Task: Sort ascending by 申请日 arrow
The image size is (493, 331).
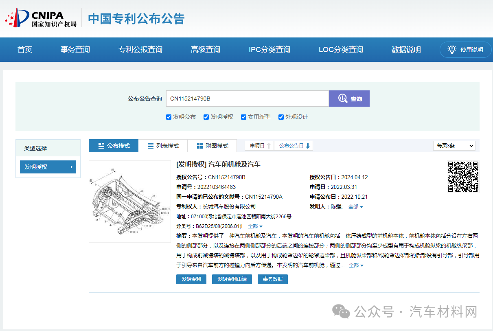Action: click(x=268, y=146)
